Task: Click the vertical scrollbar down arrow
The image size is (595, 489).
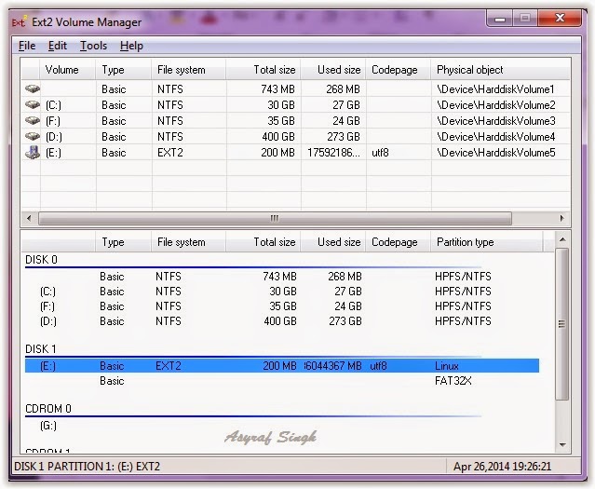Action: click(562, 444)
